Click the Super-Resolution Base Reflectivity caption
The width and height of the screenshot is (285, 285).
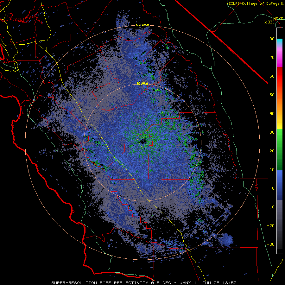pos(144,283)
